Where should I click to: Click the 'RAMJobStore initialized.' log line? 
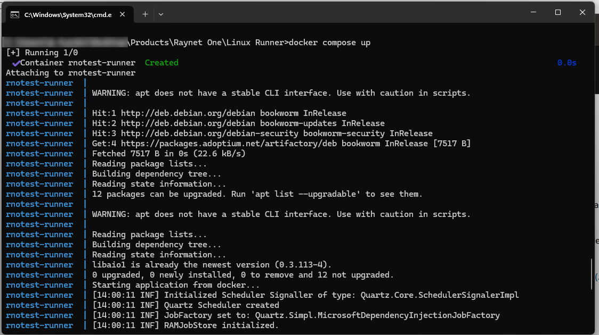(221, 325)
